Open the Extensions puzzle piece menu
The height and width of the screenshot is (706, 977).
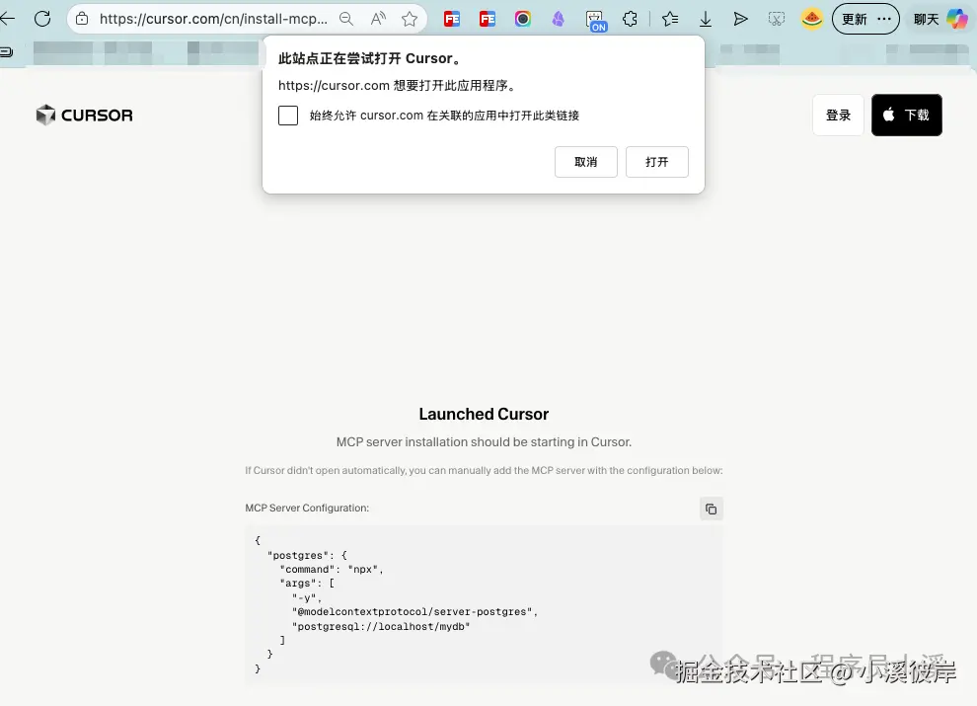click(630, 20)
